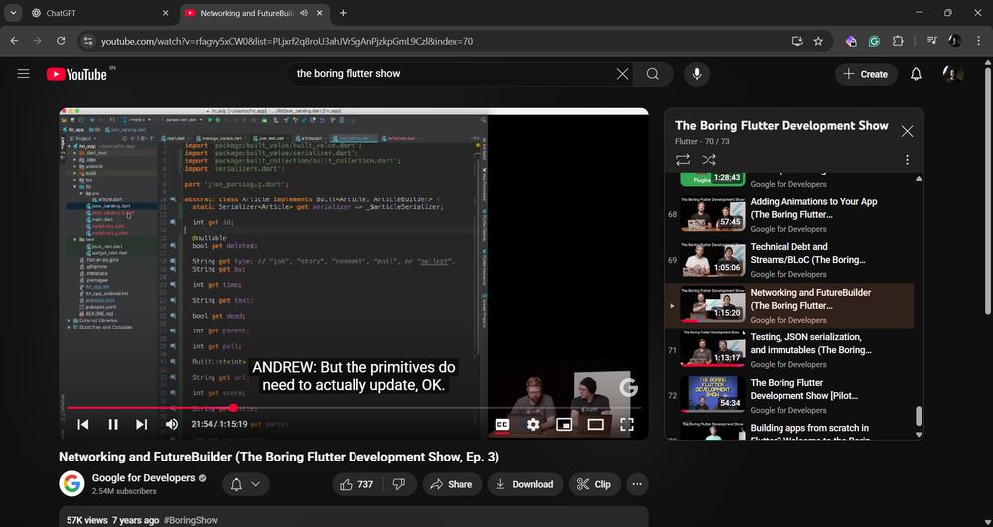Image resolution: width=993 pixels, height=527 pixels.
Task: Open playlist three-dot options menu
Action: 907,160
